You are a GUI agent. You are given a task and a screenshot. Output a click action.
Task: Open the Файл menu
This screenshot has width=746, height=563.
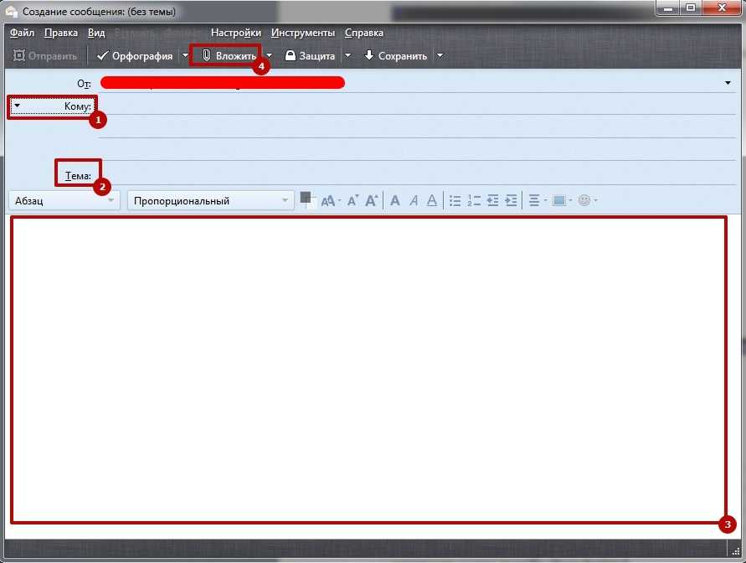point(23,33)
